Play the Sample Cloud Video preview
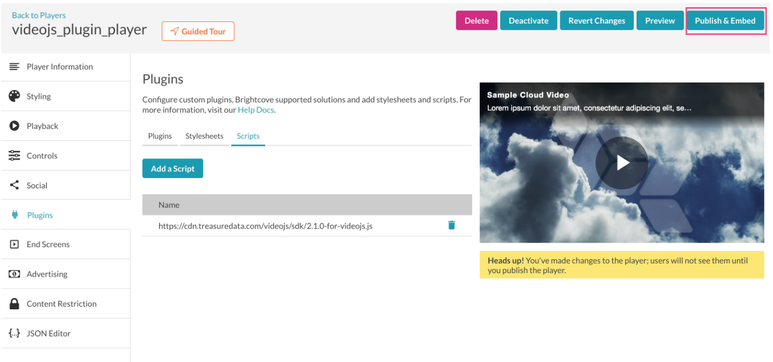 point(621,163)
